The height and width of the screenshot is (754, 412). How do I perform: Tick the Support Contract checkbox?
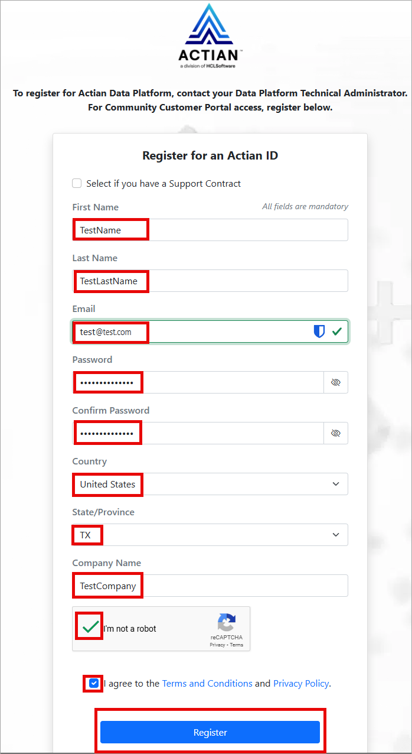[x=77, y=183]
